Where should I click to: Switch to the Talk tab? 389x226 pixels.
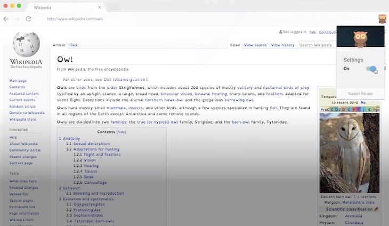click(x=74, y=45)
